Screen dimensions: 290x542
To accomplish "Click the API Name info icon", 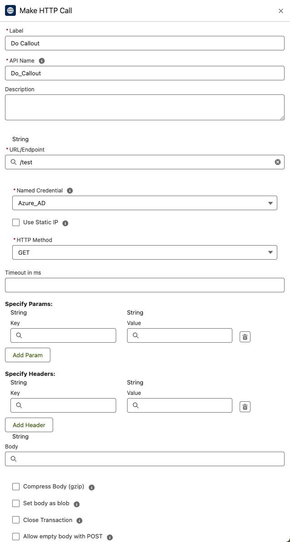I will pos(42,61).
